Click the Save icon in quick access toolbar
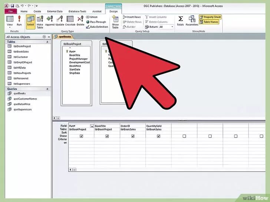The width and height of the screenshot is (270, 202). 12,6
